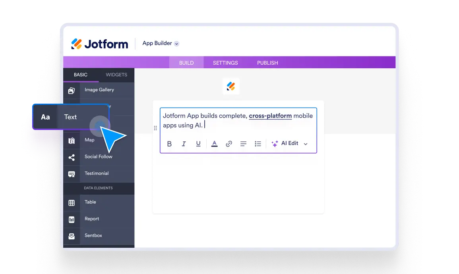Switch to the PUBLISH tab

(267, 63)
